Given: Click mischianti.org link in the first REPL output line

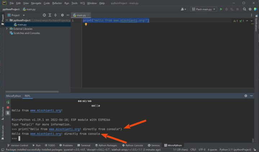Looking at the screenshot, I should [45, 111].
